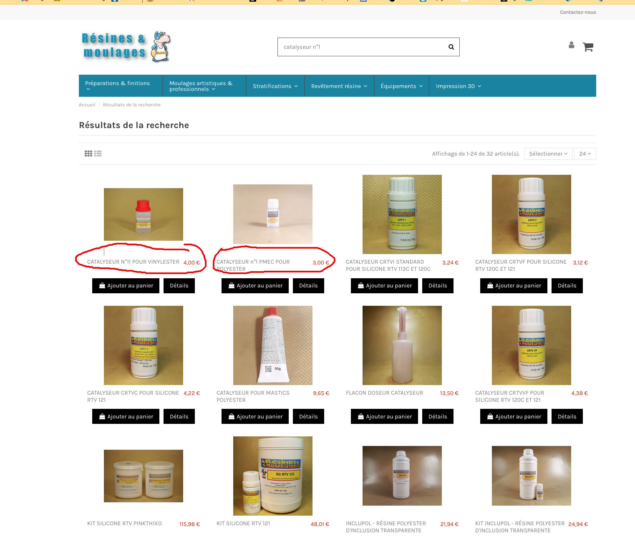Open the Kit Silicone RTV 121 thumbnail
The image size is (635, 539).
tap(273, 476)
